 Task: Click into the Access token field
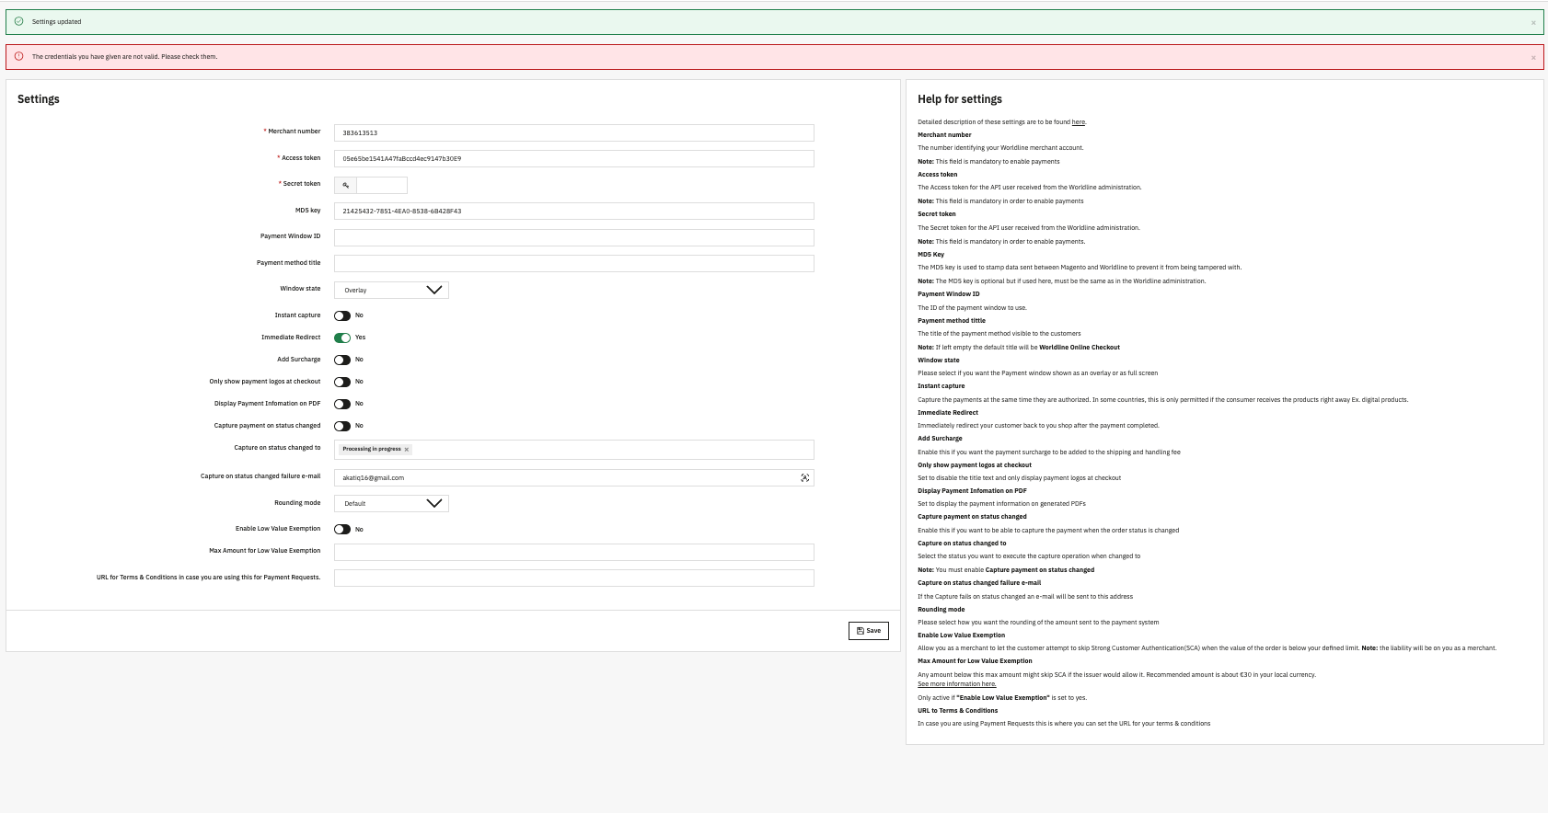tap(574, 159)
